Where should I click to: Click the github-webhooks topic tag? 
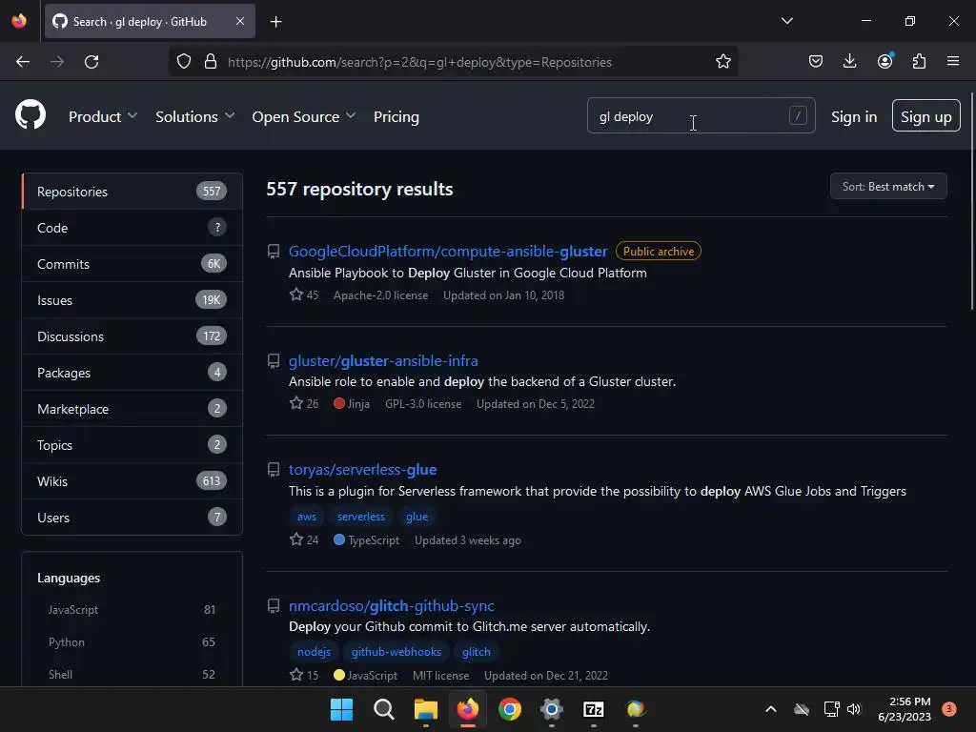(396, 652)
